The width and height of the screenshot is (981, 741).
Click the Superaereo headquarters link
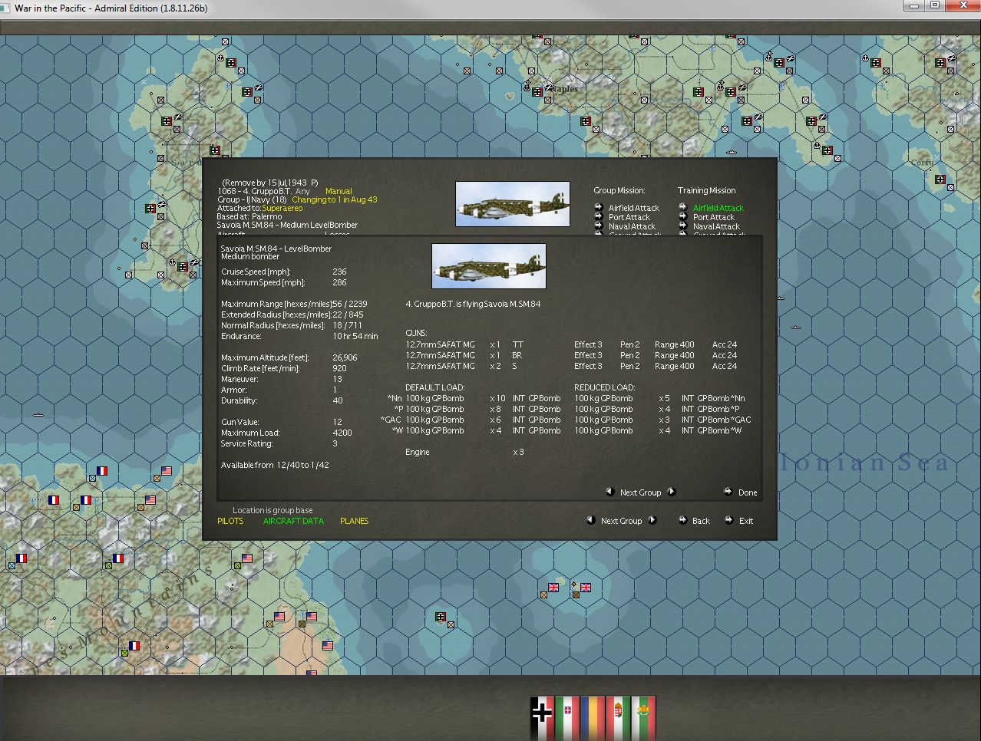tap(282, 208)
